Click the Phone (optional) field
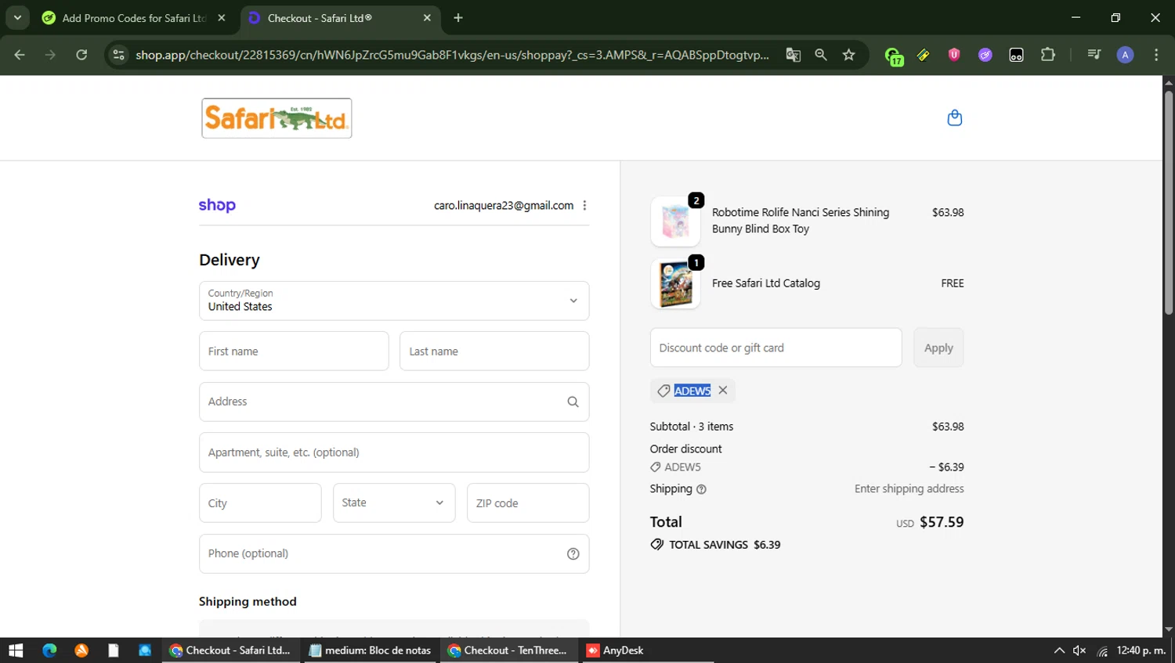This screenshot has width=1175, height=663. click(x=394, y=553)
